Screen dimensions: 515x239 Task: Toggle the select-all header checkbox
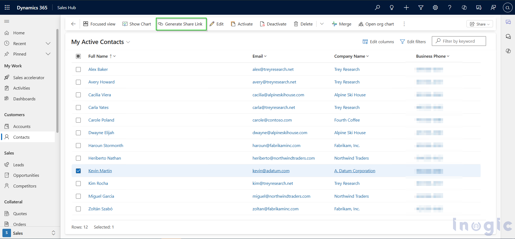[x=78, y=56]
